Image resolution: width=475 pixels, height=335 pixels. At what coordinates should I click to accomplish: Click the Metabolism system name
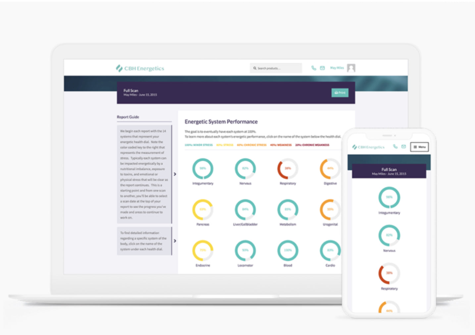click(288, 224)
